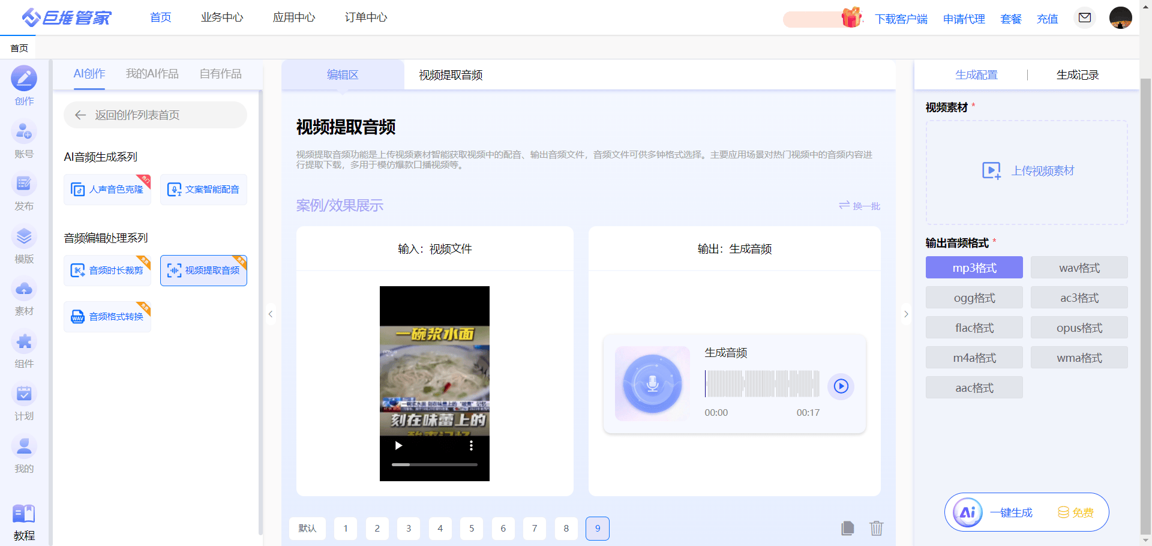This screenshot has height=546, width=1152.
Task: Click 返回创作列表首页 back button
Action: point(155,115)
